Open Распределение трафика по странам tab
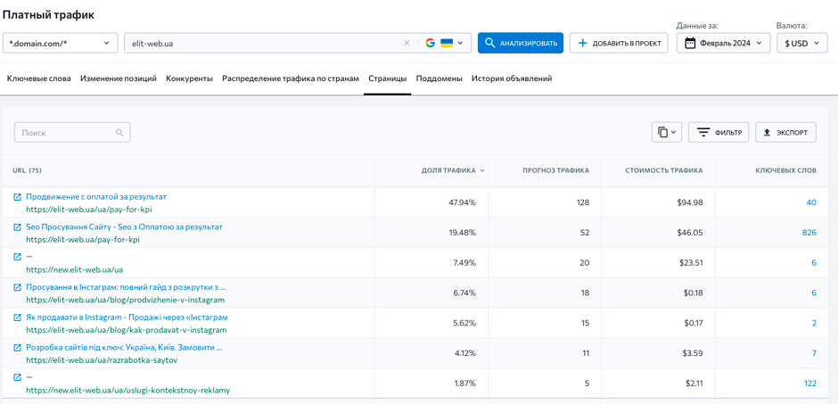The width and height of the screenshot is (838, 404). 291,78
